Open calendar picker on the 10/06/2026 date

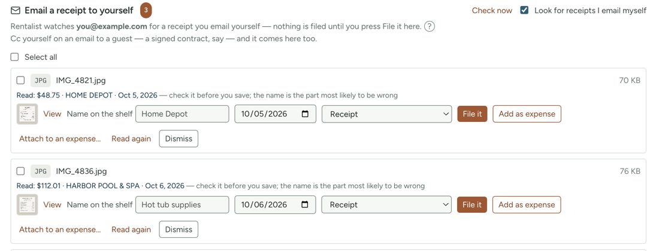click(x=305, y=204)
